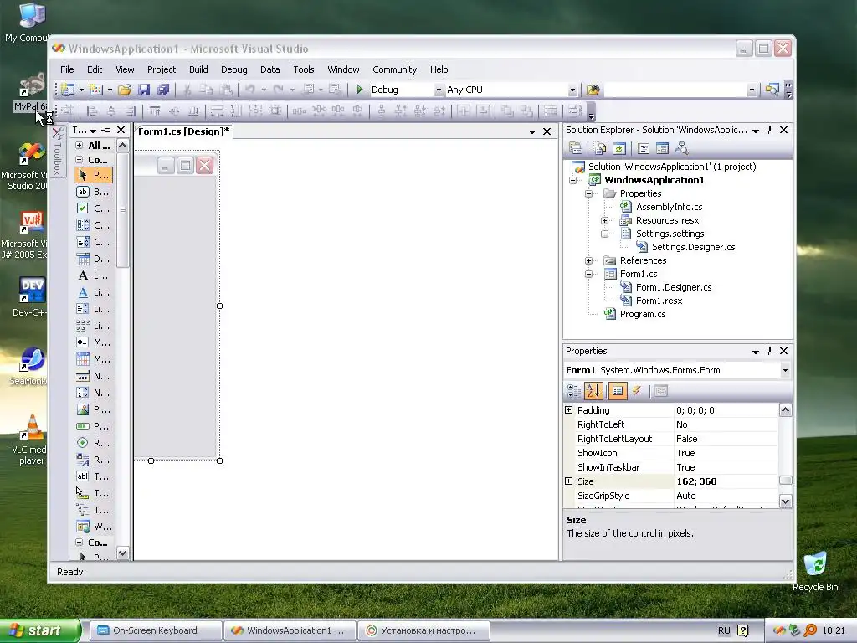This screenshot has height=643, width=857.
Task: Collapse the Form1.cs node
Action: click(588, 274)
